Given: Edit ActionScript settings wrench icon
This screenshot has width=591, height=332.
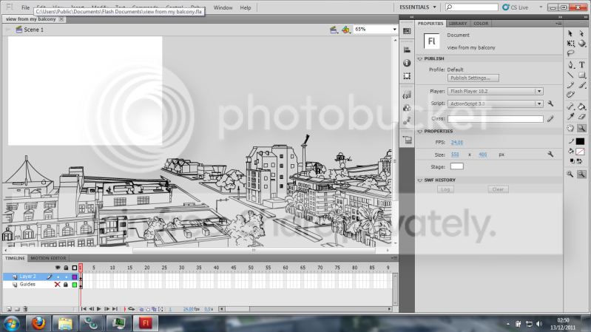Looking at the screenshot, I should pos(550,104).
